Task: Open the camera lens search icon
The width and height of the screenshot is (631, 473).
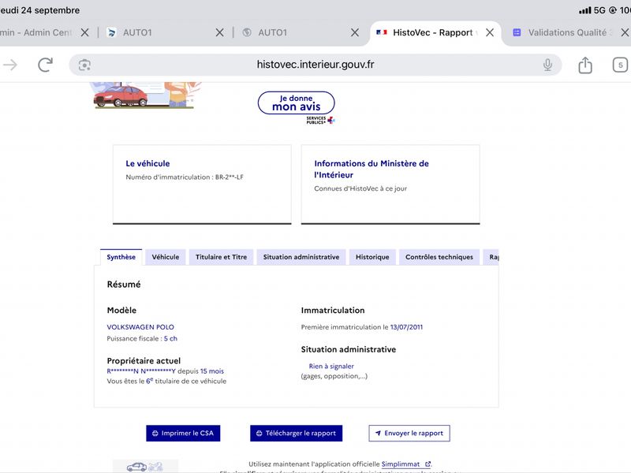Action: pyautogui.click(x=84, y=65)
